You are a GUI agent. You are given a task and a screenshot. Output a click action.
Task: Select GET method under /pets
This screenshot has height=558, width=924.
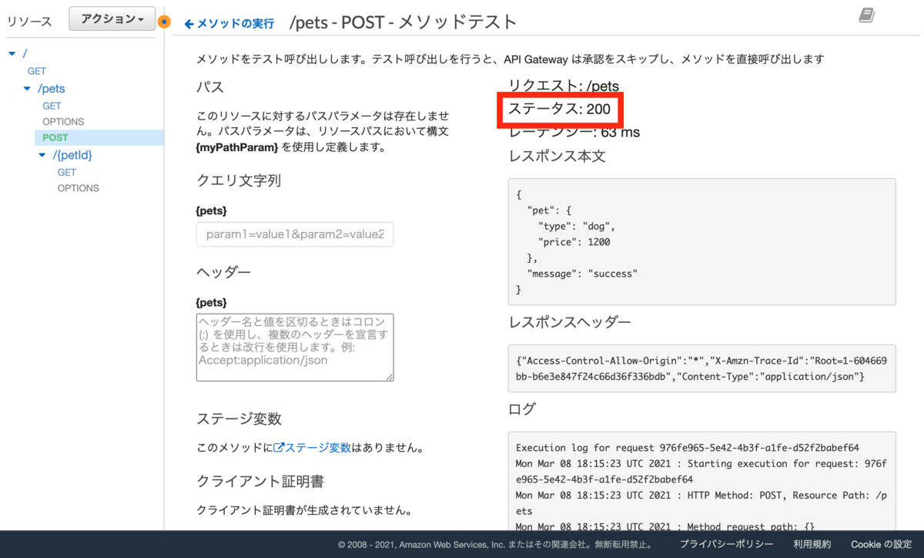coord(52,106)
